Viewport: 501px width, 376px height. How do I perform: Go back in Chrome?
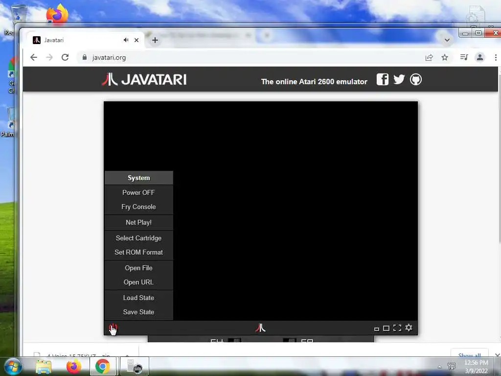(x=34, y=57)
